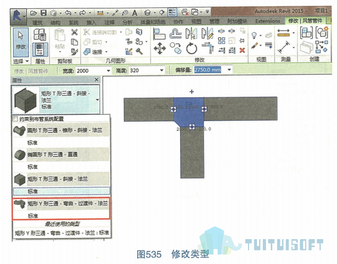
Task: Toggle the Properties palette button
Action: tap(40, 50)
